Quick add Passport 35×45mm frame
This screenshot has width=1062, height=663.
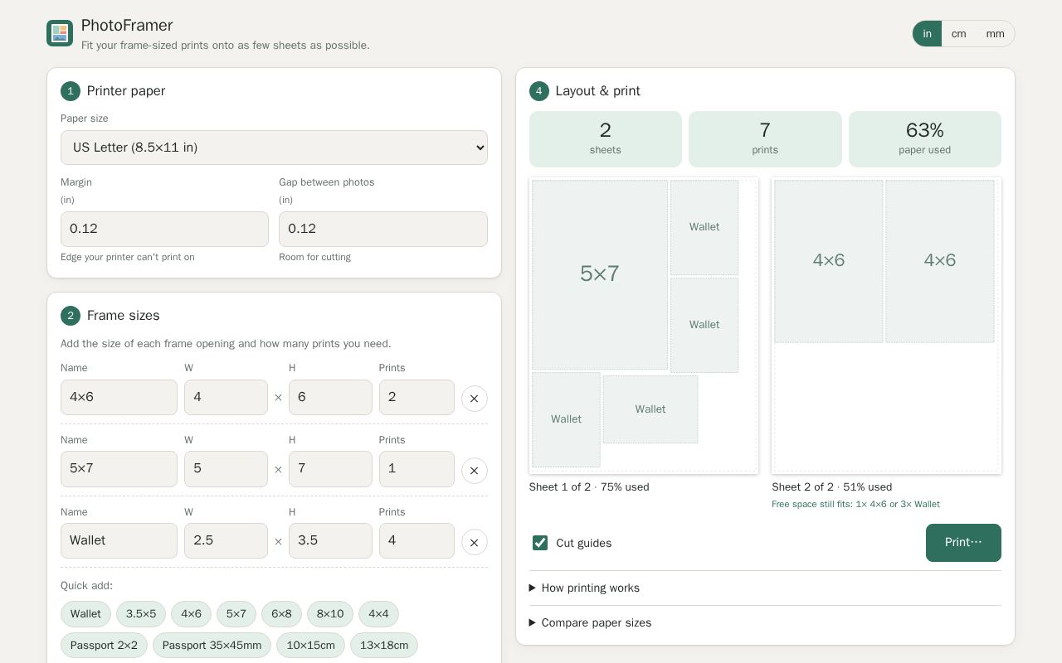coord(212,646)
